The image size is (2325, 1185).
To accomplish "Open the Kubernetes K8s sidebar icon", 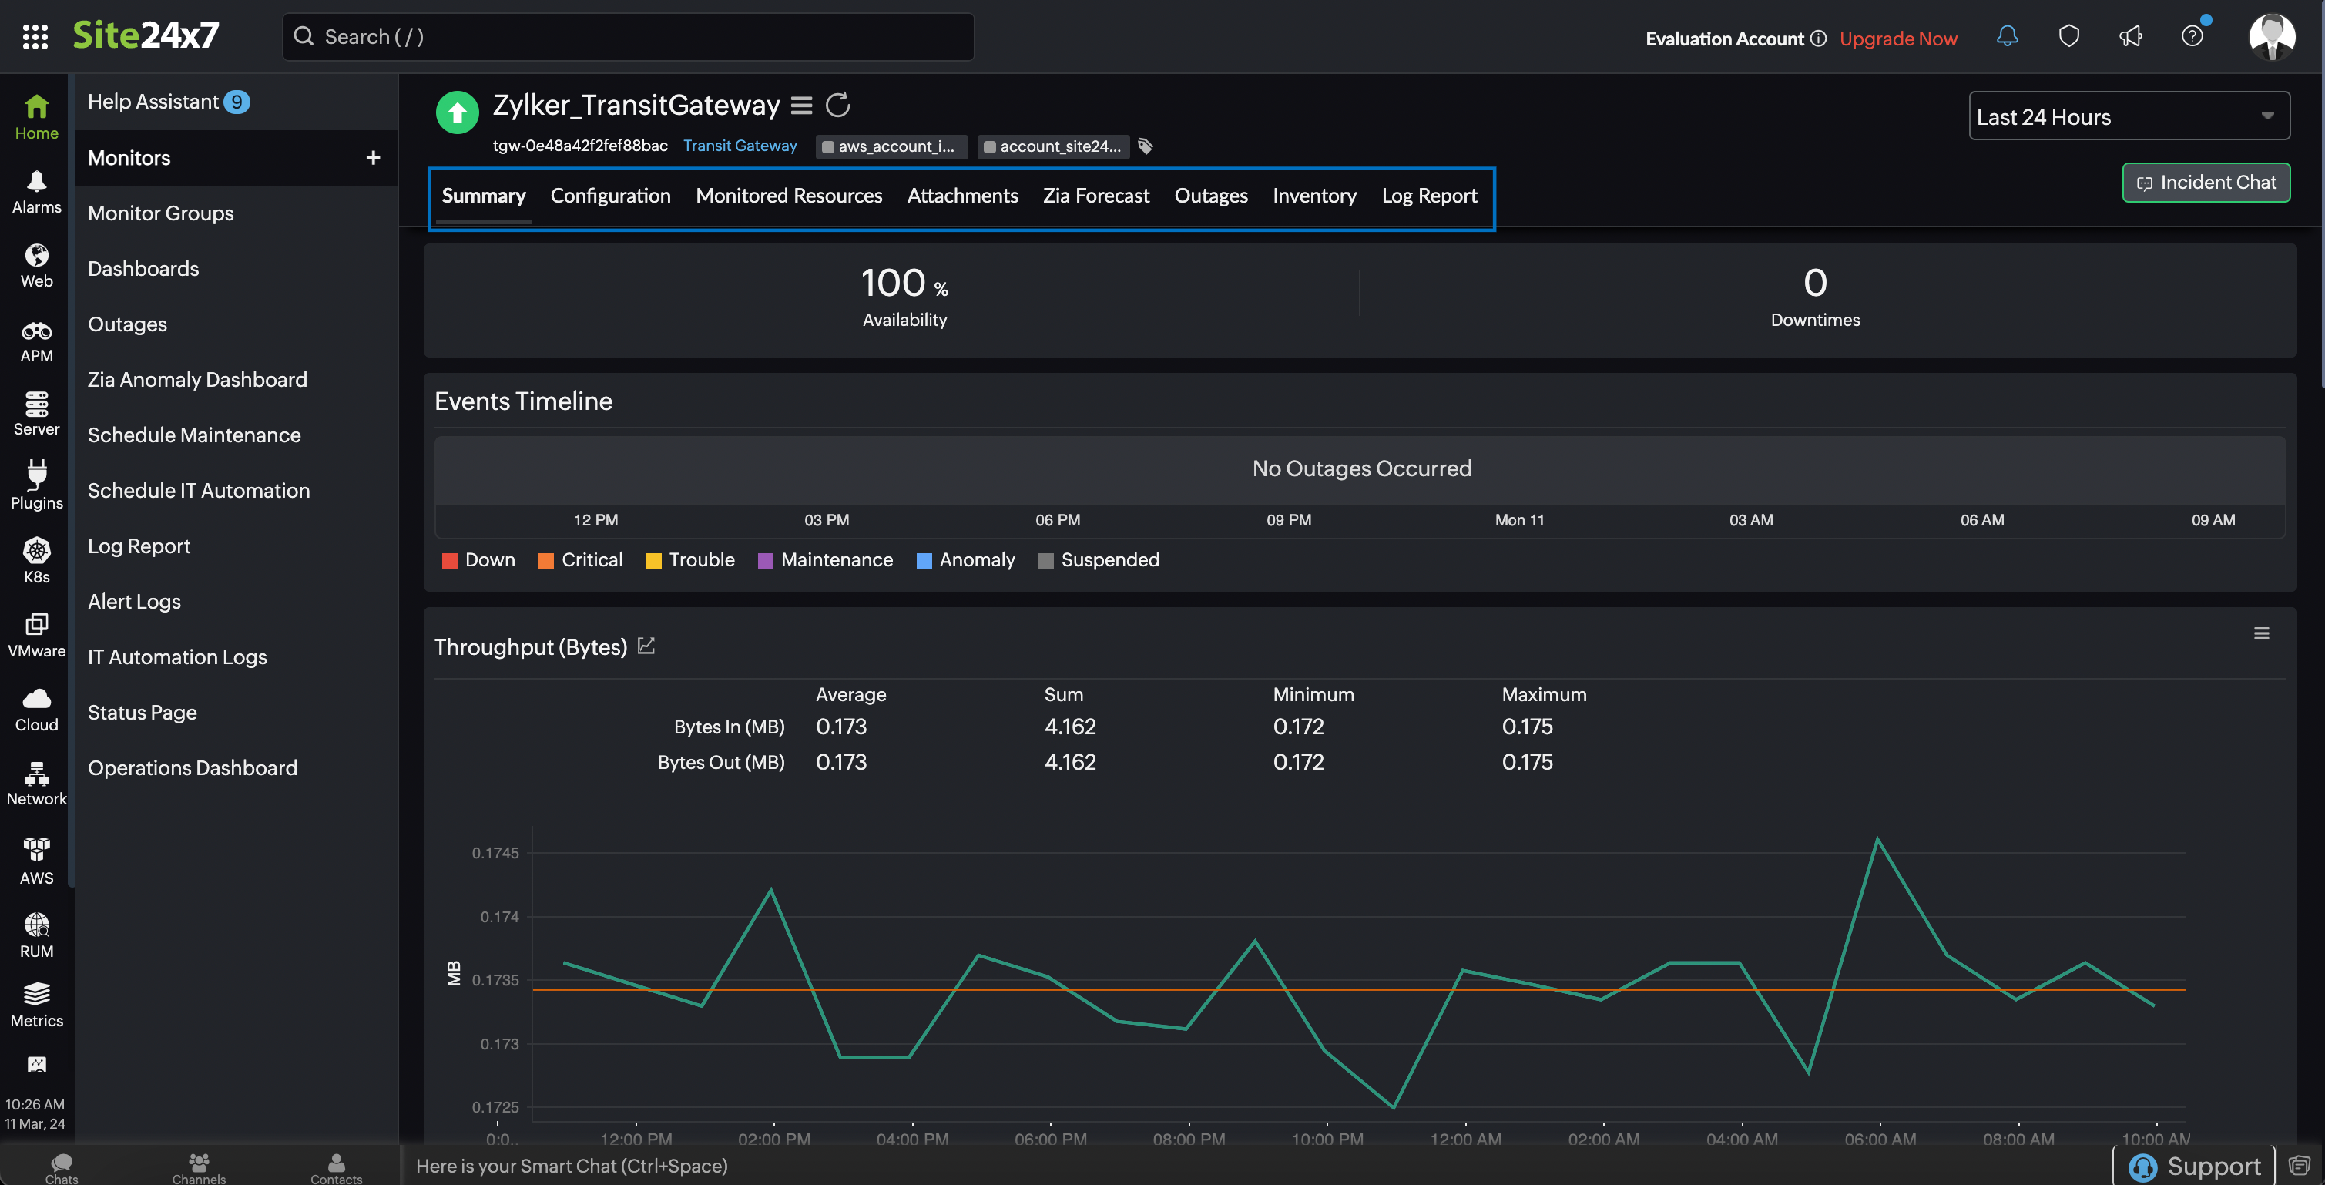I will (x=36, y=559).
